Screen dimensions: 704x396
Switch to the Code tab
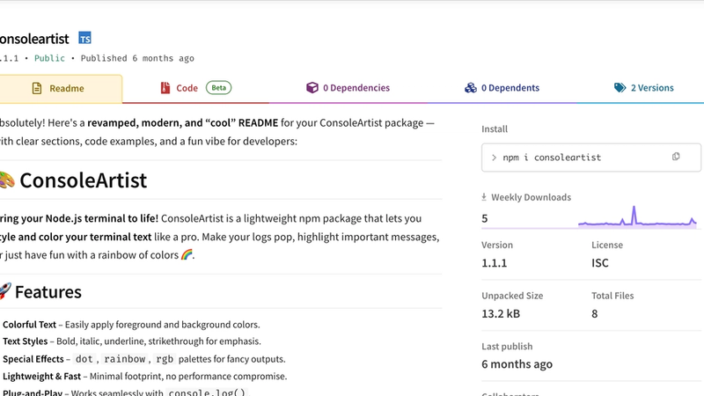pos(187,88)
